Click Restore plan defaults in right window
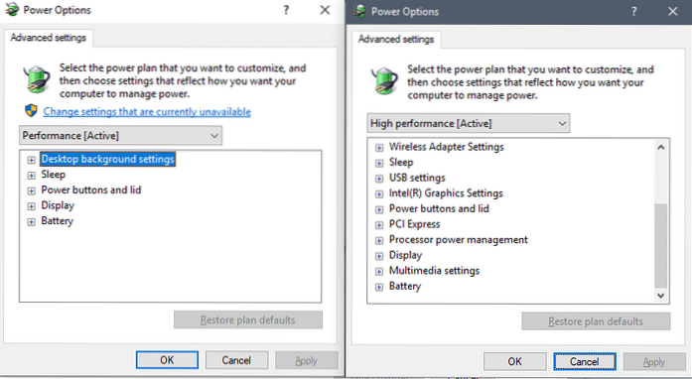The height and width of the screenshot is (379, 692). click(596, 321)
